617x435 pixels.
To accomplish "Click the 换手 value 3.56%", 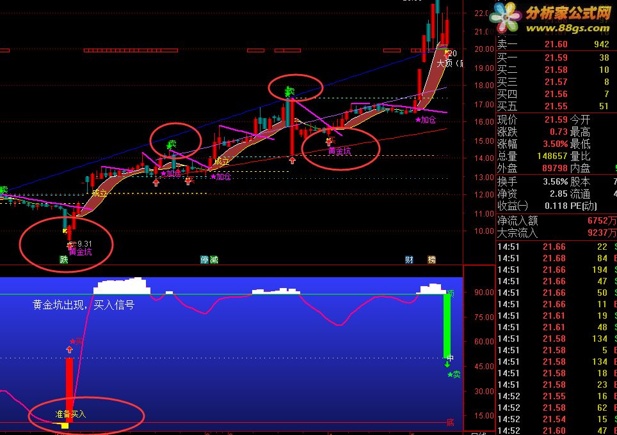I will 555,182.
